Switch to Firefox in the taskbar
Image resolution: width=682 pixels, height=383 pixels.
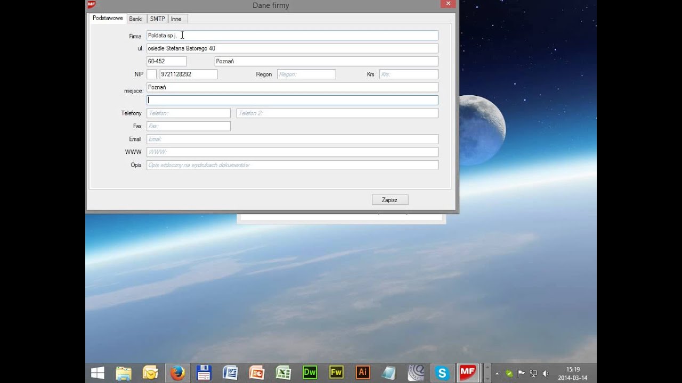coord(177,373)
